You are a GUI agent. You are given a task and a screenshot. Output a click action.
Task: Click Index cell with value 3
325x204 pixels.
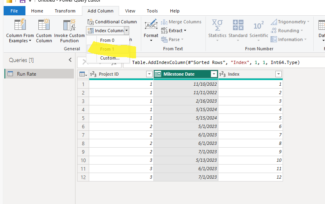pos(251,101)
